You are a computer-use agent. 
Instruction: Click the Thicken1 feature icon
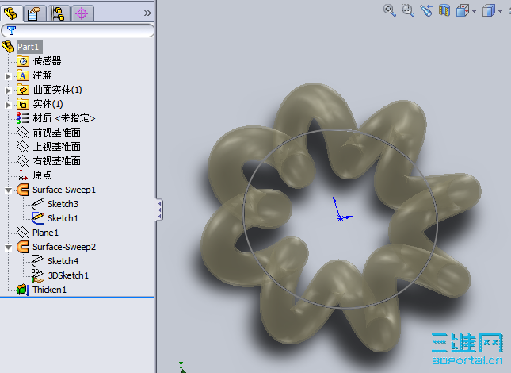tap(23, 290)
